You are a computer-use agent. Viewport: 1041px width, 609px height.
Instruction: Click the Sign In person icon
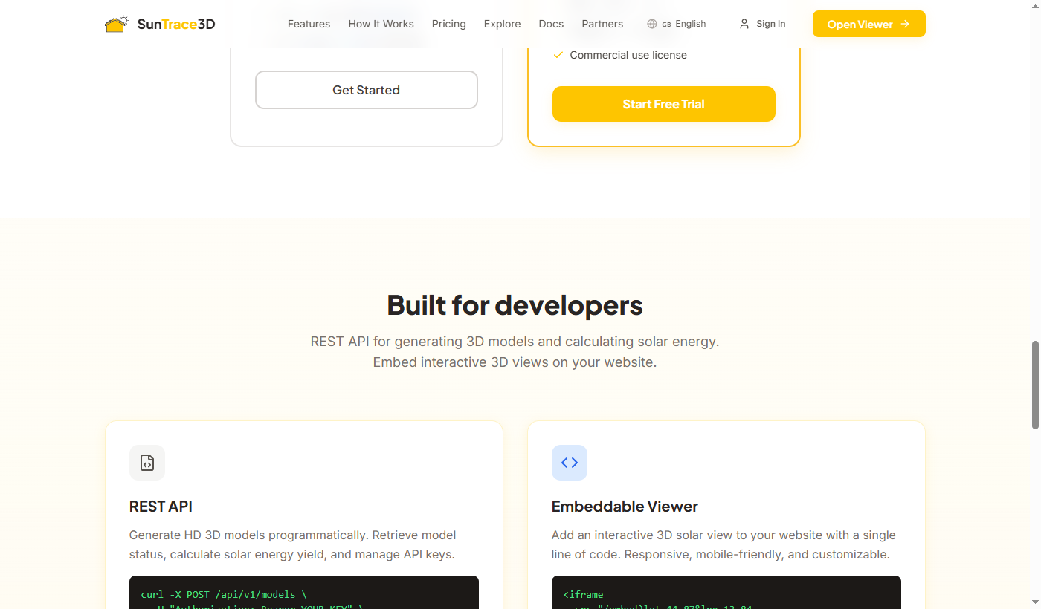pos(744,23)
